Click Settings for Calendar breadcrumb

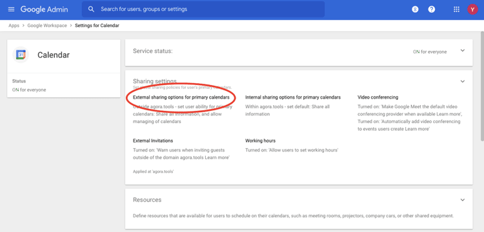click(97, 26)
